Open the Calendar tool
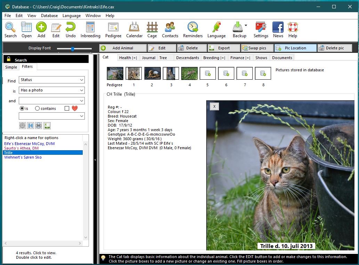Image resolution: width=359 pixels, height=265 pixels. 134,30
